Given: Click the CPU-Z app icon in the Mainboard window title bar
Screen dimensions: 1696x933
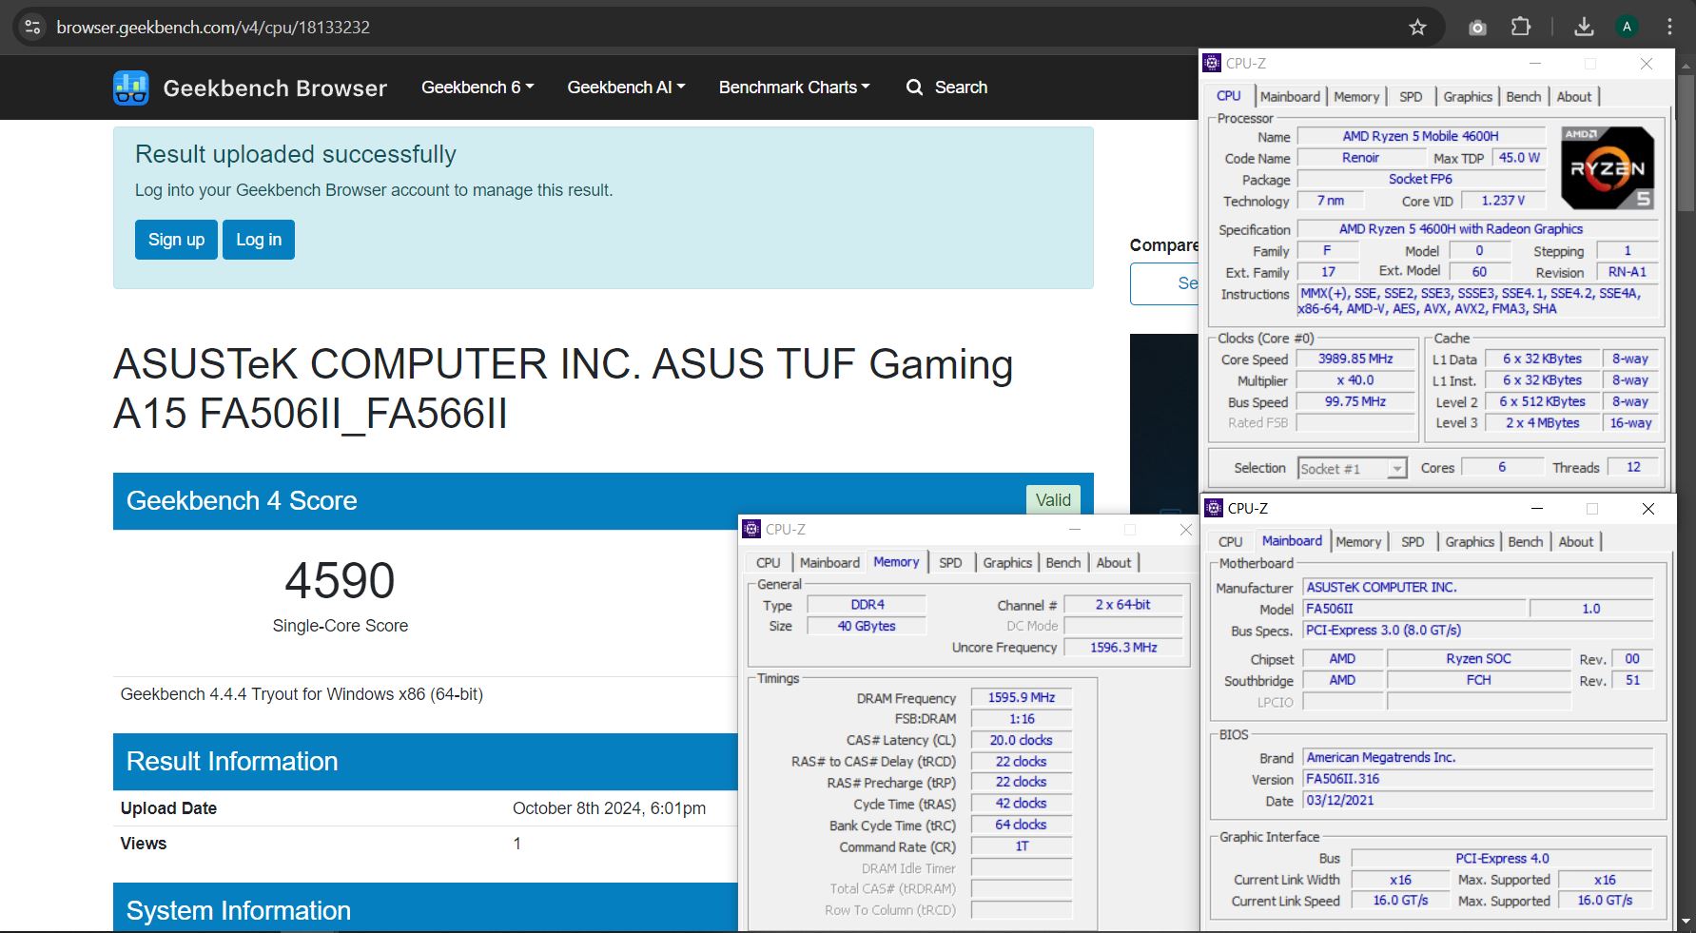Looking at the screenshot, I should tap(1214, 508).
